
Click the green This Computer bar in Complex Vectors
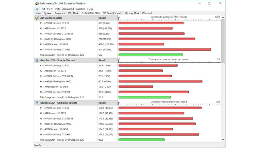point(141,140)
